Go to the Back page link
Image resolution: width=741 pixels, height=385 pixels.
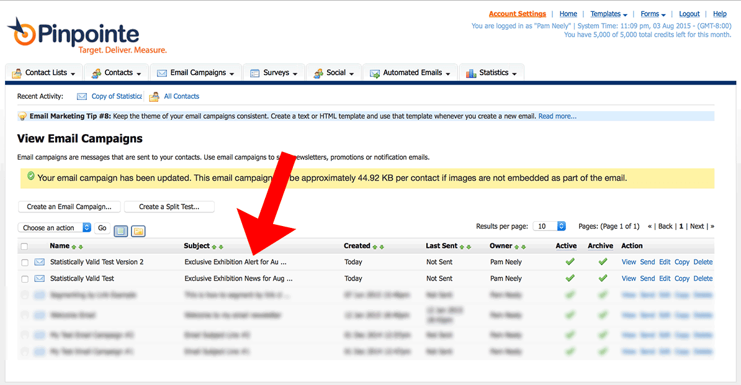[x=665, y=226]
